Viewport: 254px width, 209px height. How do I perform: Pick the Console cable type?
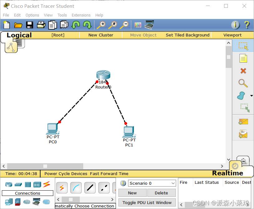coord(76,188)
